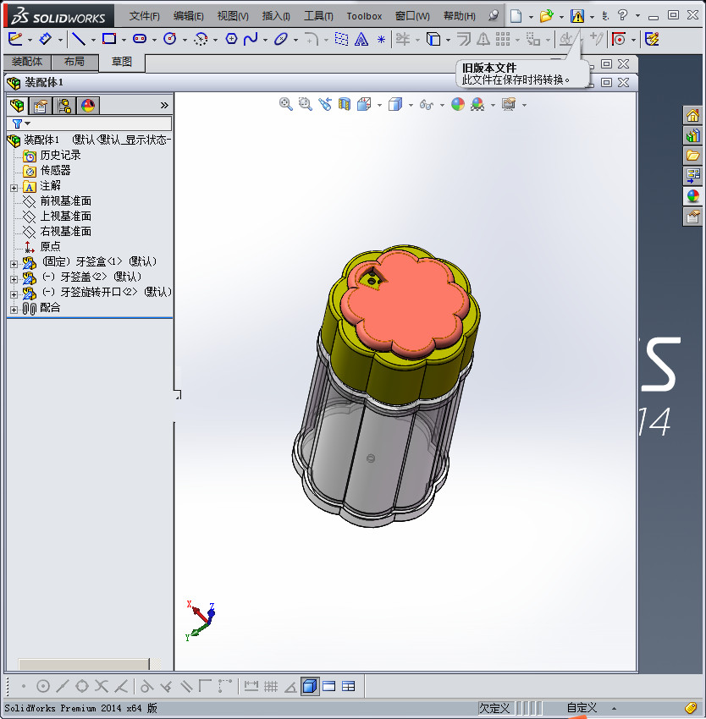Viewport: 706px width, 719px height.
Task: Open the File Explorer pane
Action: (692, 156)
